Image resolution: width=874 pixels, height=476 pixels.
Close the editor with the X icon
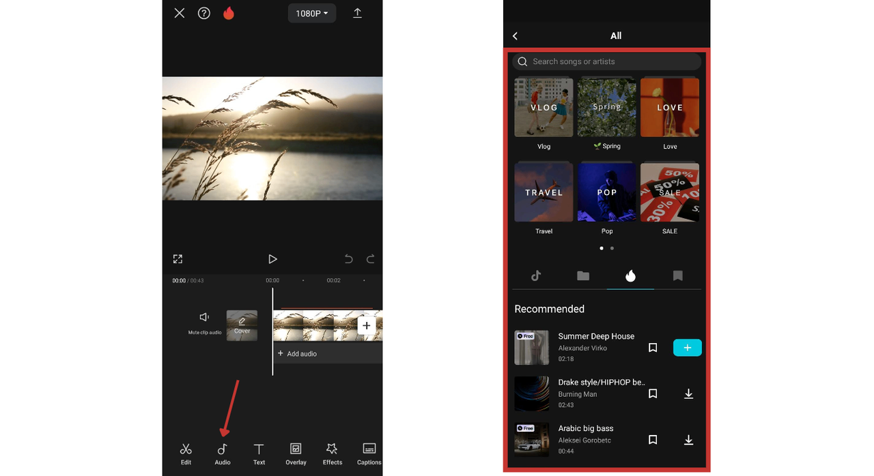(180, 13)
